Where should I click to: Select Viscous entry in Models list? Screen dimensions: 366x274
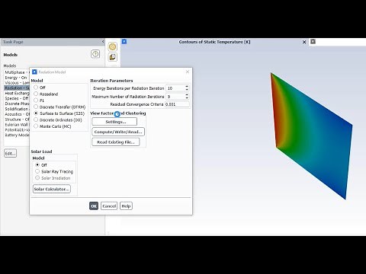pyautogui.click(x=17, y=83)
